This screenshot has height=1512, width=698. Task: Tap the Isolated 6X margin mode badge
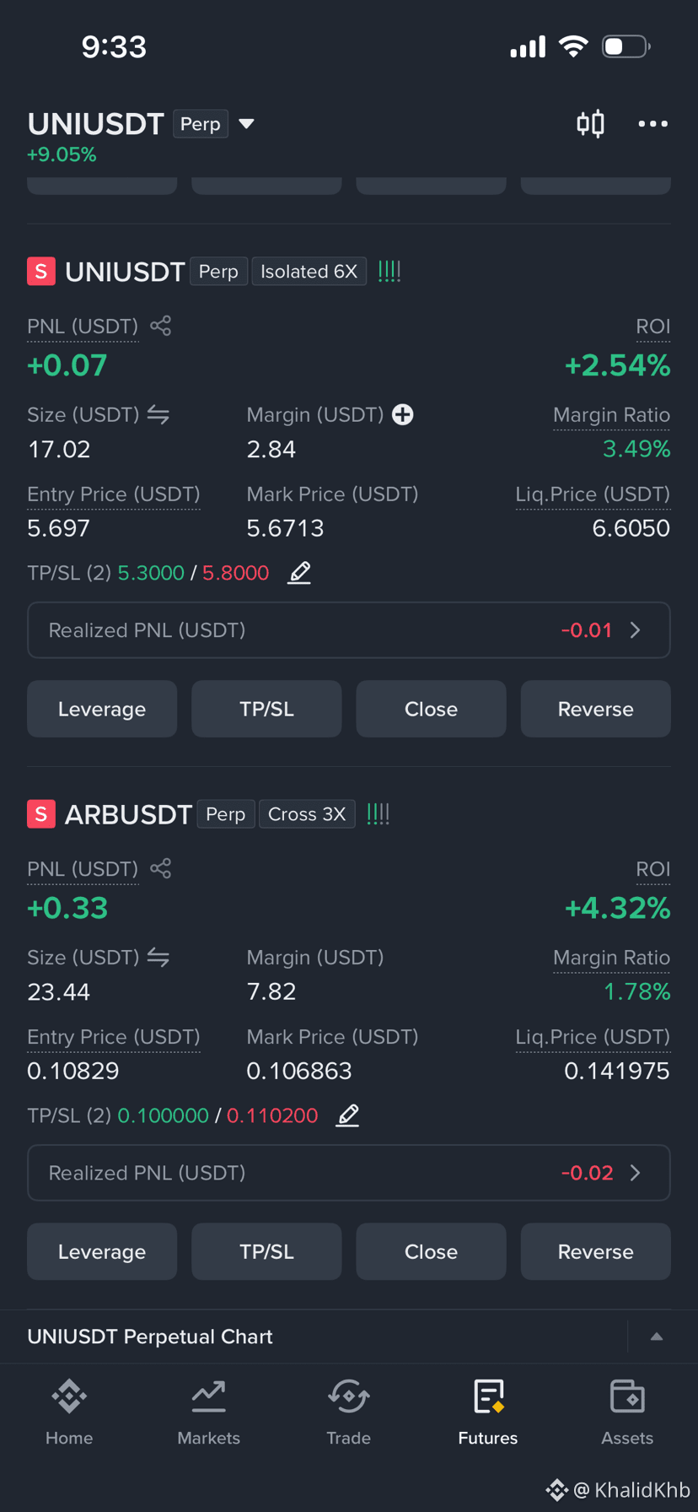pyautogui.click(x=309, y=272)
